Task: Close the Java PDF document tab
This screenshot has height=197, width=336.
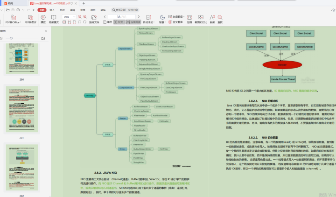Action: 76,3
